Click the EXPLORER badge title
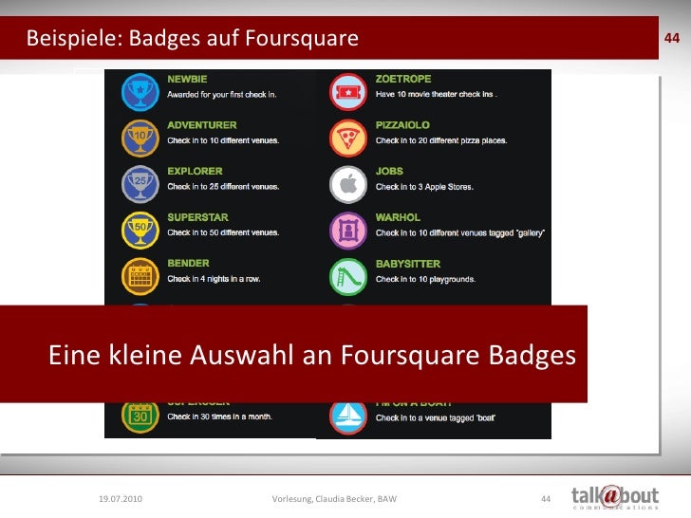The width and height of the screenshot is (691, 518). click(195, 171)
